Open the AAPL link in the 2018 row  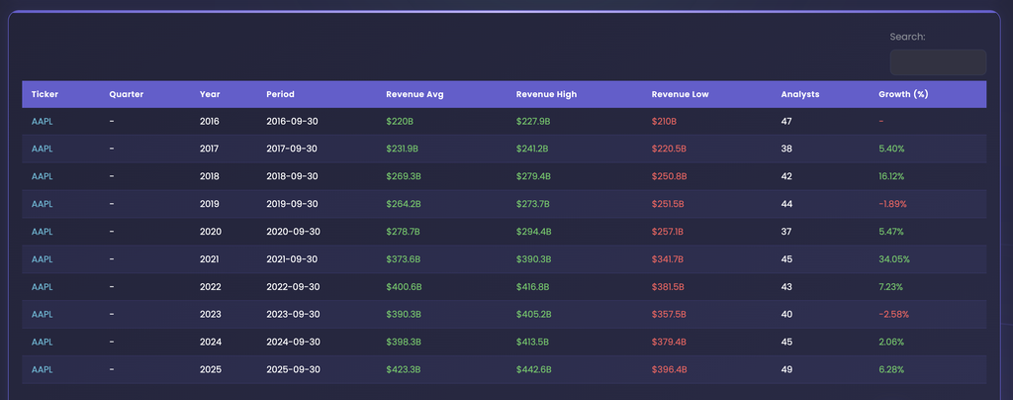pos(42,176)
